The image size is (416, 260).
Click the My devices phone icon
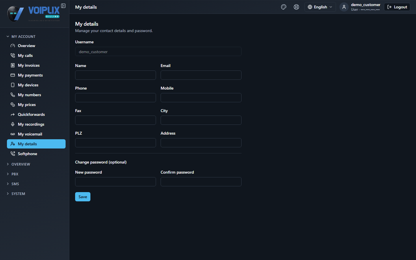tap(13, 85)
